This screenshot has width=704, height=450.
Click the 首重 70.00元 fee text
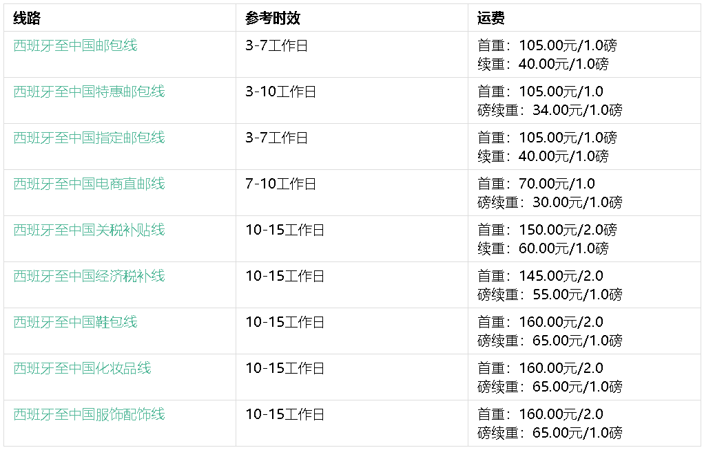[x=536, y=184]
